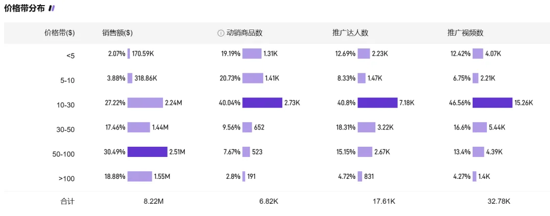
Task: Select the 推广视频数 column header
Action: [x=465, y=33]
